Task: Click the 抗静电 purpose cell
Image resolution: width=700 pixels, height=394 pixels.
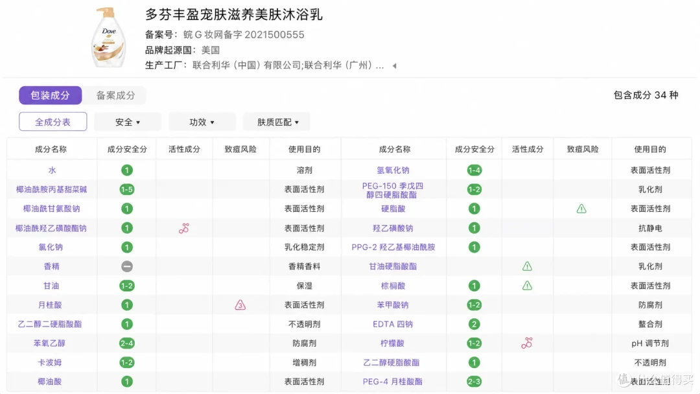Action: [650, 229]
